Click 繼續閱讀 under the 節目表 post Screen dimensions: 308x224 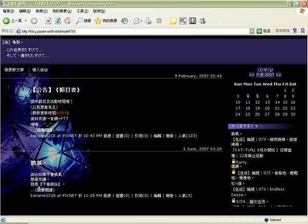tap(45, 130)
